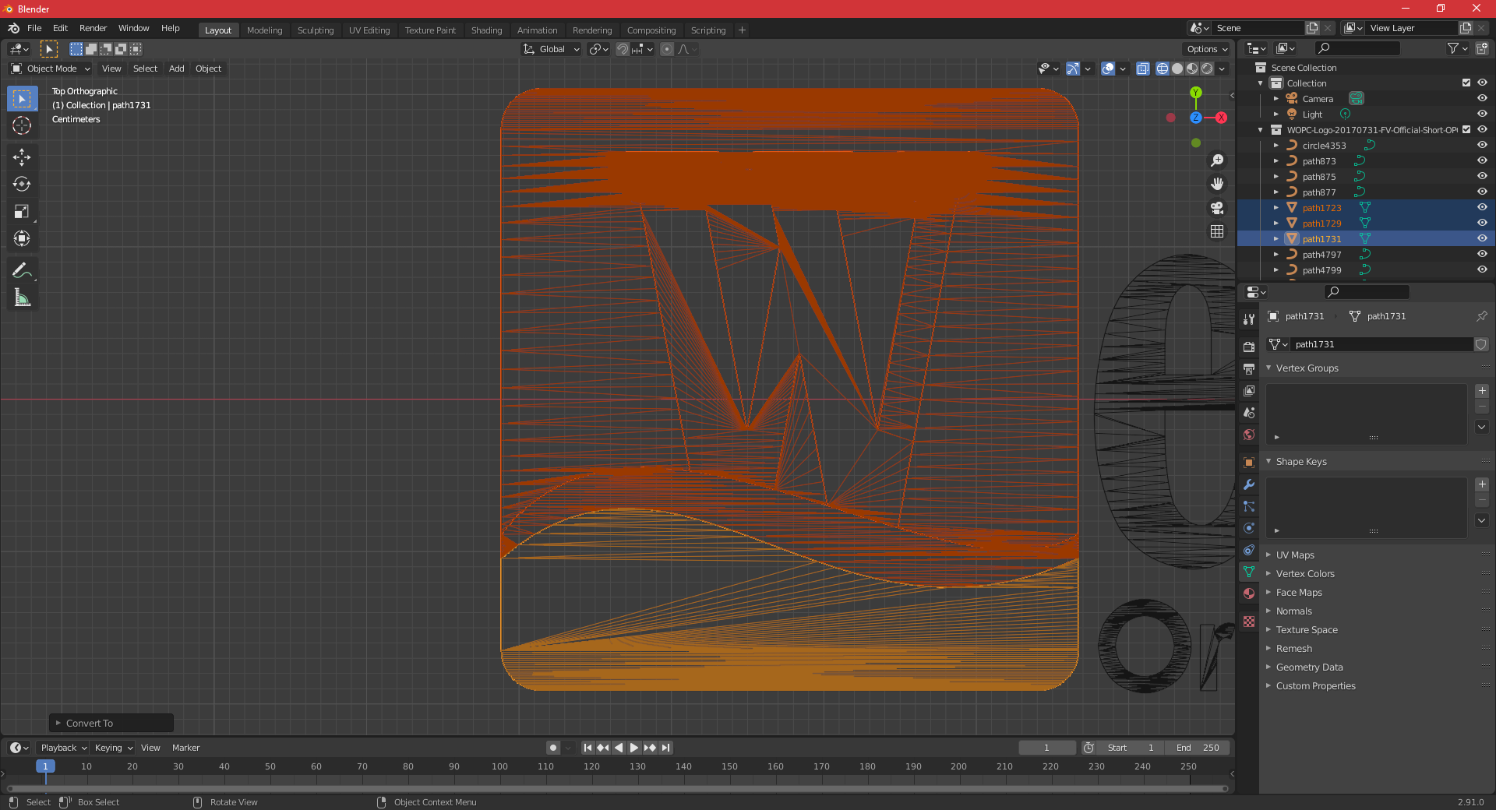Open the Modifier properties wrench tab
The width and height of the screenshot is (1496, 810).
click(x=1249, y=484)
